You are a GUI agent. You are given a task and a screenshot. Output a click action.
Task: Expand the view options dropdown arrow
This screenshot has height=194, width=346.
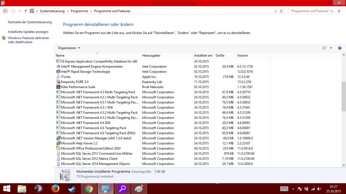point(331,48)
